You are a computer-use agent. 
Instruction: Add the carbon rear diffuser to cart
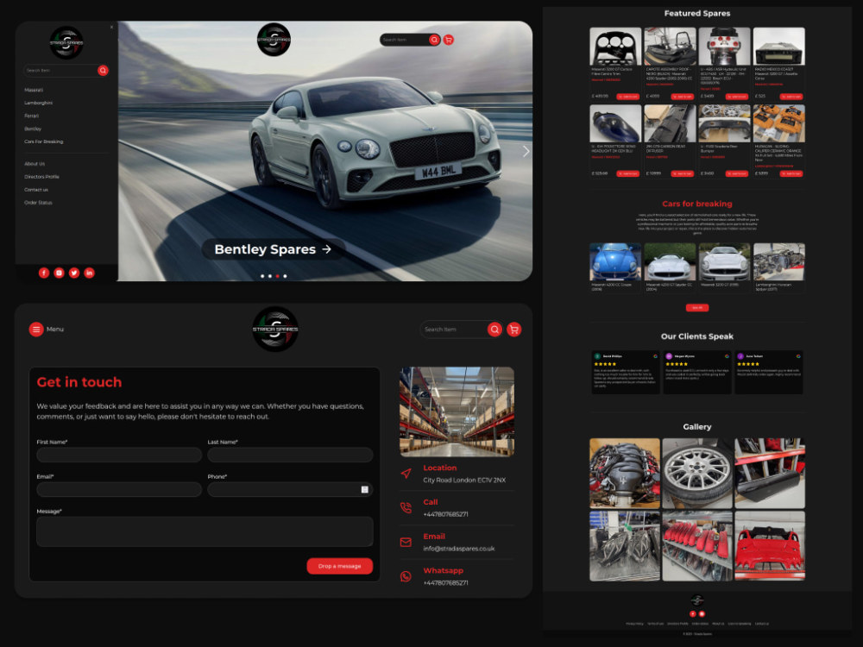coord(683,173)
